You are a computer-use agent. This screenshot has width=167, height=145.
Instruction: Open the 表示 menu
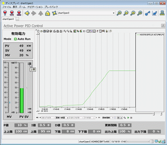point(15,7)
